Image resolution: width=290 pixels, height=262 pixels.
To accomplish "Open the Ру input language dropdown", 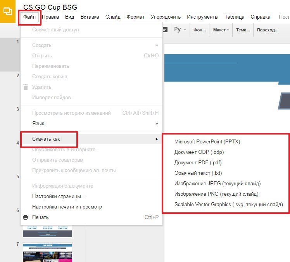I will [x=180, y=29].
